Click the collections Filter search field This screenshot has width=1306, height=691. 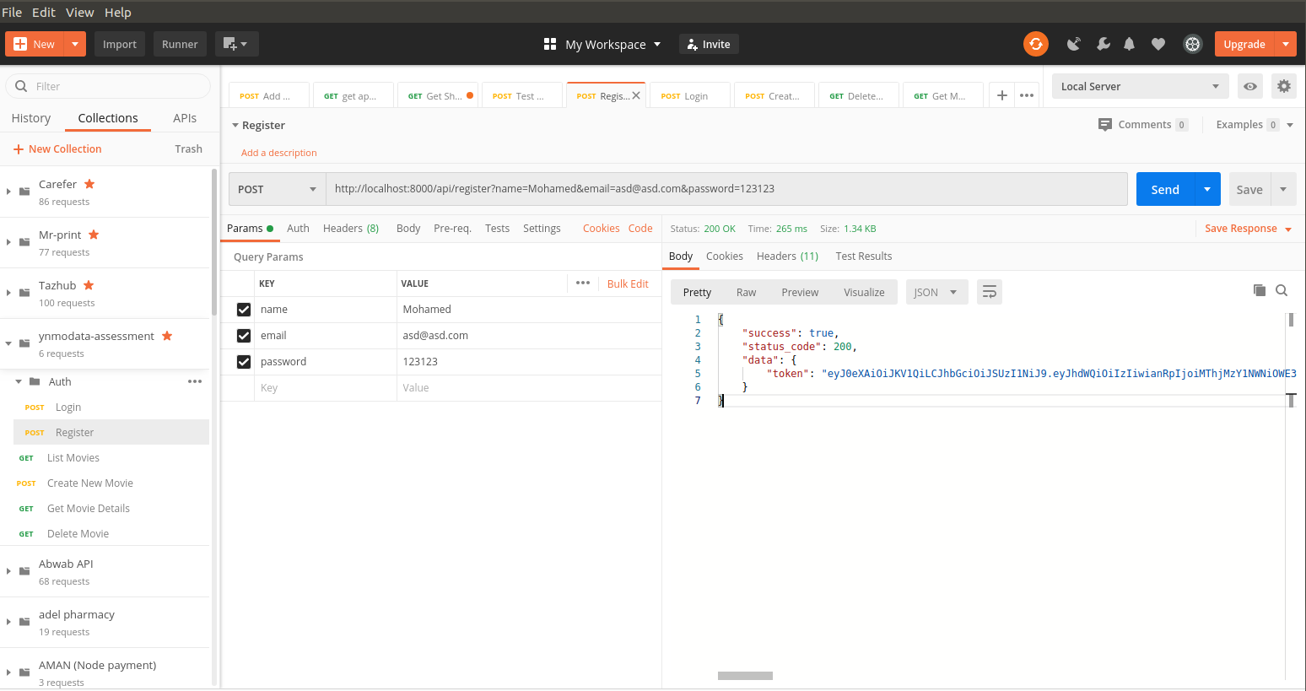point(108,86)
